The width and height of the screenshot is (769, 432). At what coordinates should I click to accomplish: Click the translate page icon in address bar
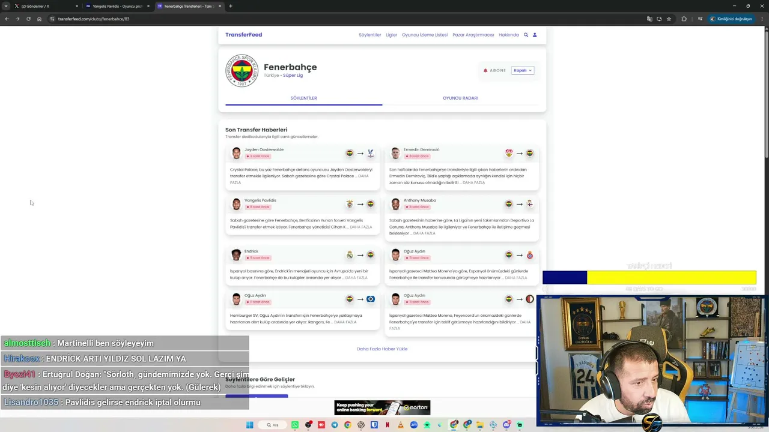point(649,19)
